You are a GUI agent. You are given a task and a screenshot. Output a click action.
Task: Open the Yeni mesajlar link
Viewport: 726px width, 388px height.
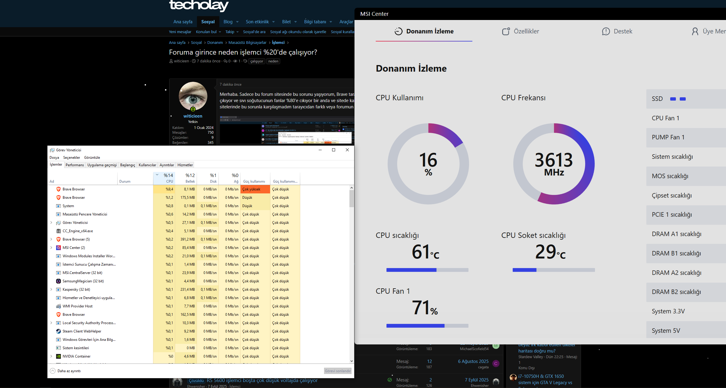click(180, 32)
